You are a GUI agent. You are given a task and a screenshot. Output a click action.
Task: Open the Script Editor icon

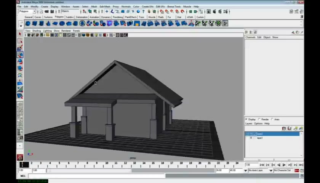point(302,176)
